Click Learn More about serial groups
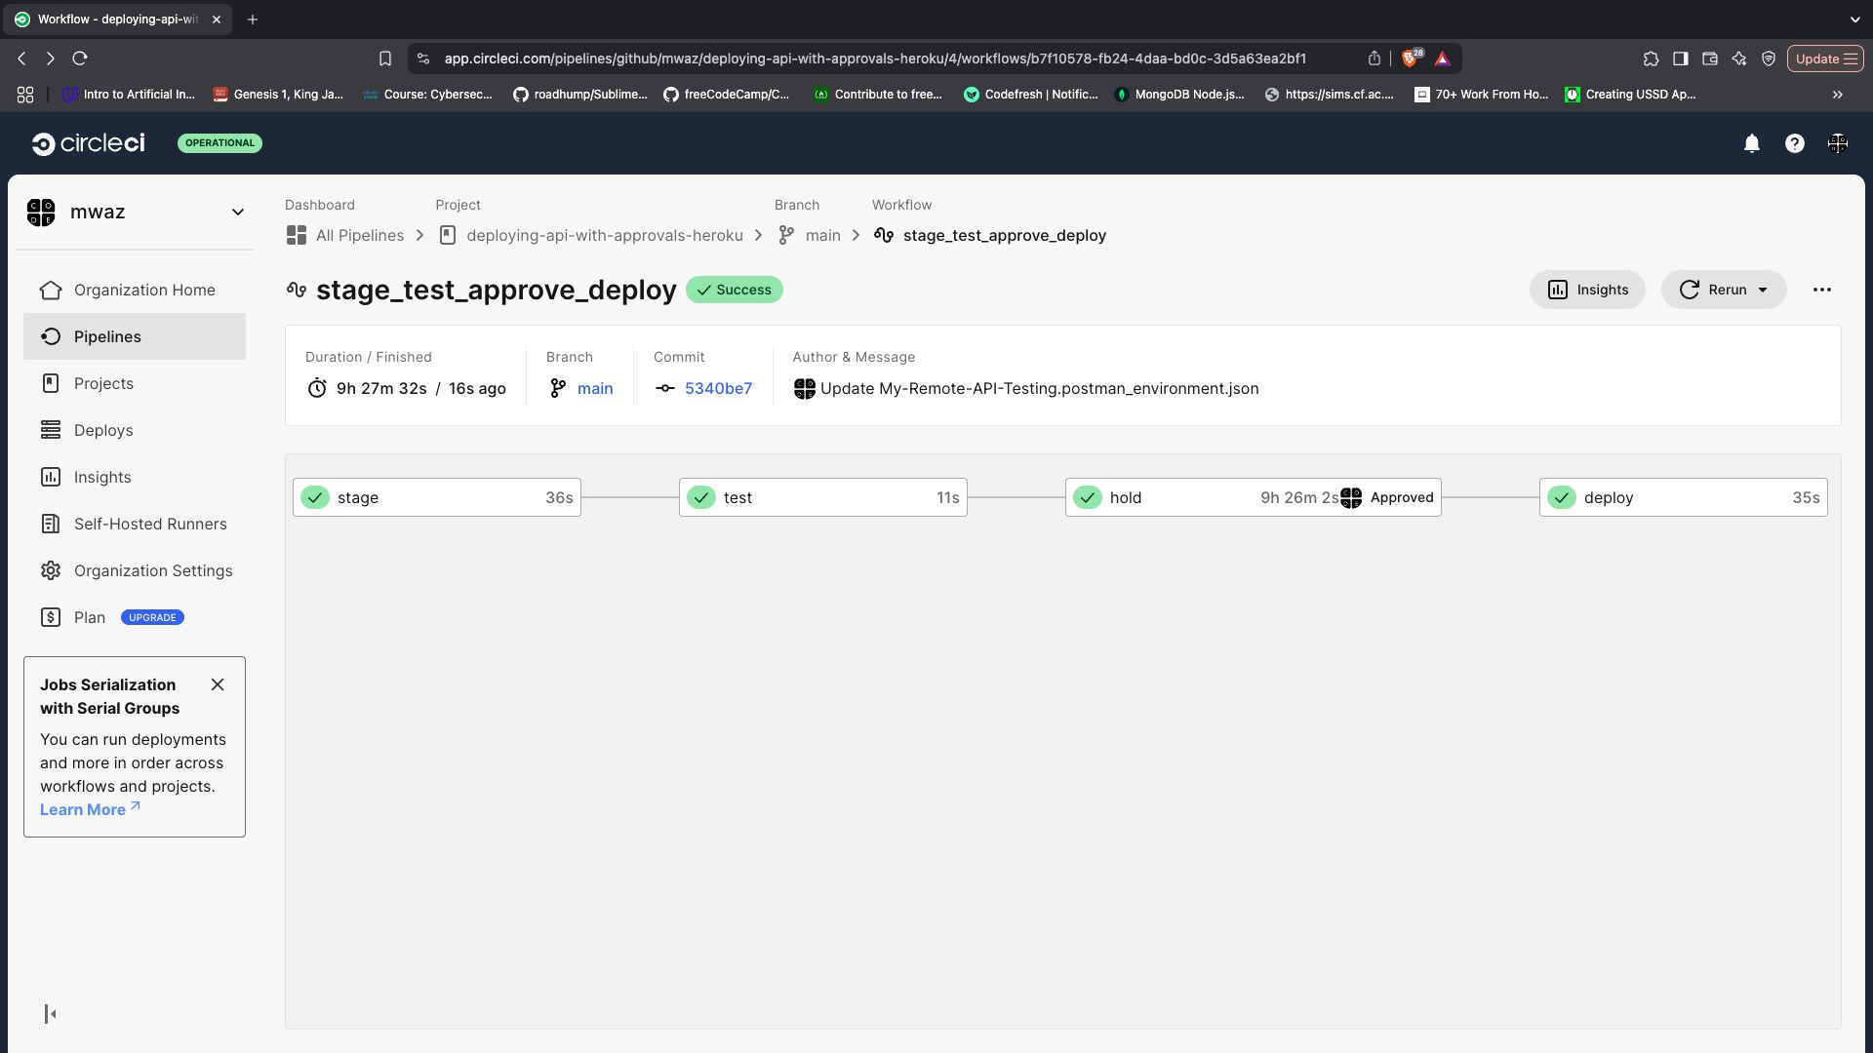 [83, 809]
